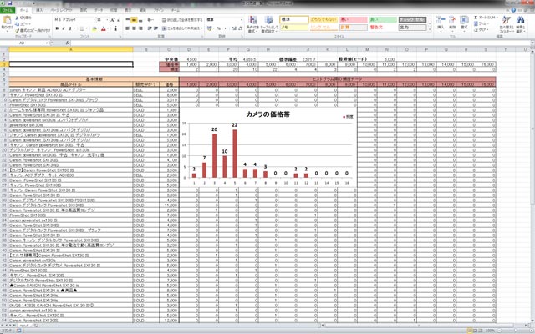Toggle align text right
The height and width of the screenshot is (334, 535).
140,28
